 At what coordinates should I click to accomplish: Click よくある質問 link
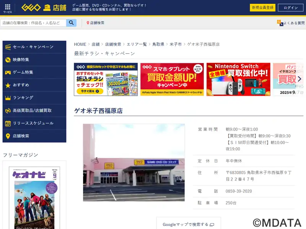[294, 23]
